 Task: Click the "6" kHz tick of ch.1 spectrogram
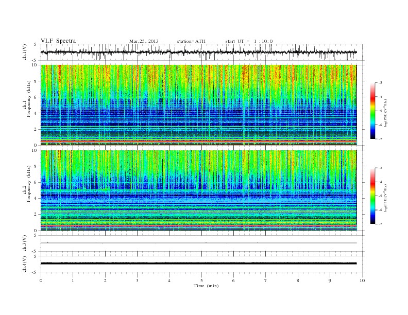point(36,97)
